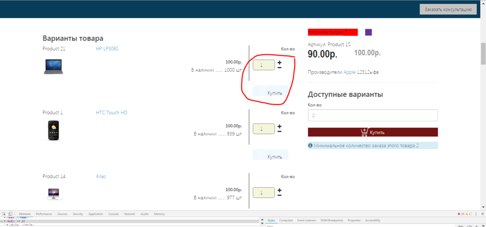Click the plus icon for HP LP3065 quantity
The height and width of the screenshot is (227, 486).
[279, 63]
